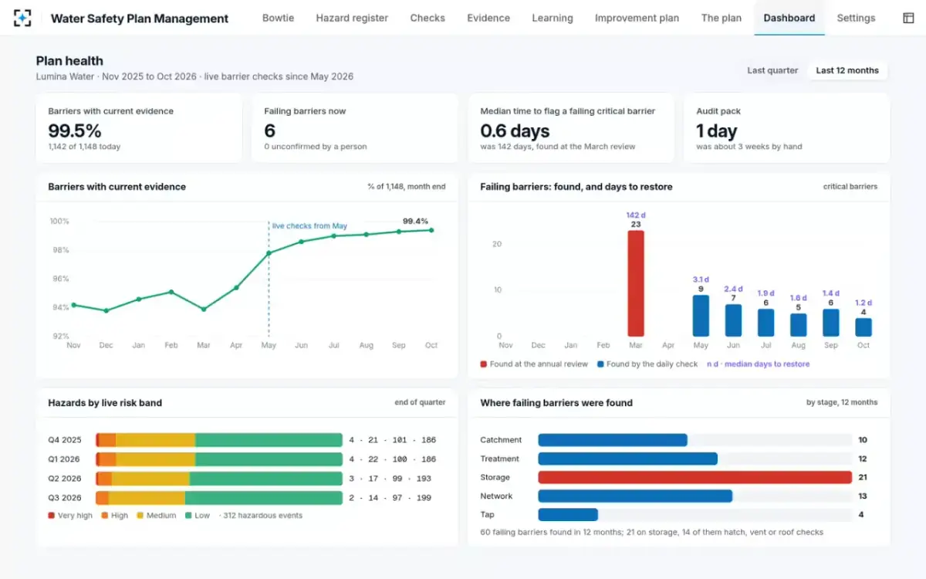
Task: Click the Low risk legend swatch
Action: [188, 516]
